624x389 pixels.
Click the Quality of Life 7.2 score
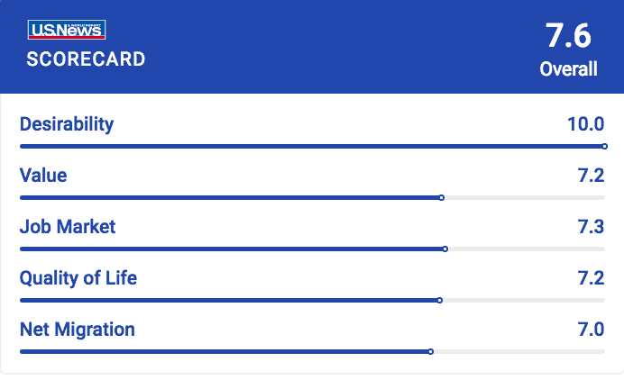point(591,277)
